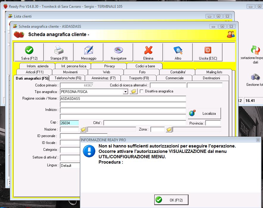
Task: Click first Codici di ricerca alternativi field
Action: click(x=168, y=85)
